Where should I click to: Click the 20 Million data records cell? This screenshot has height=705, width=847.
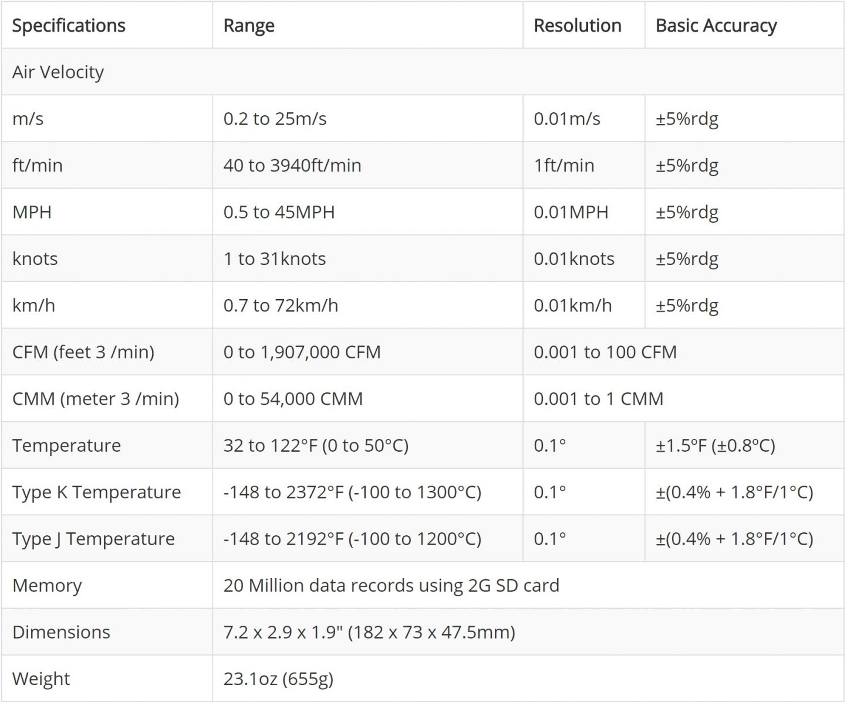(391, 586)
